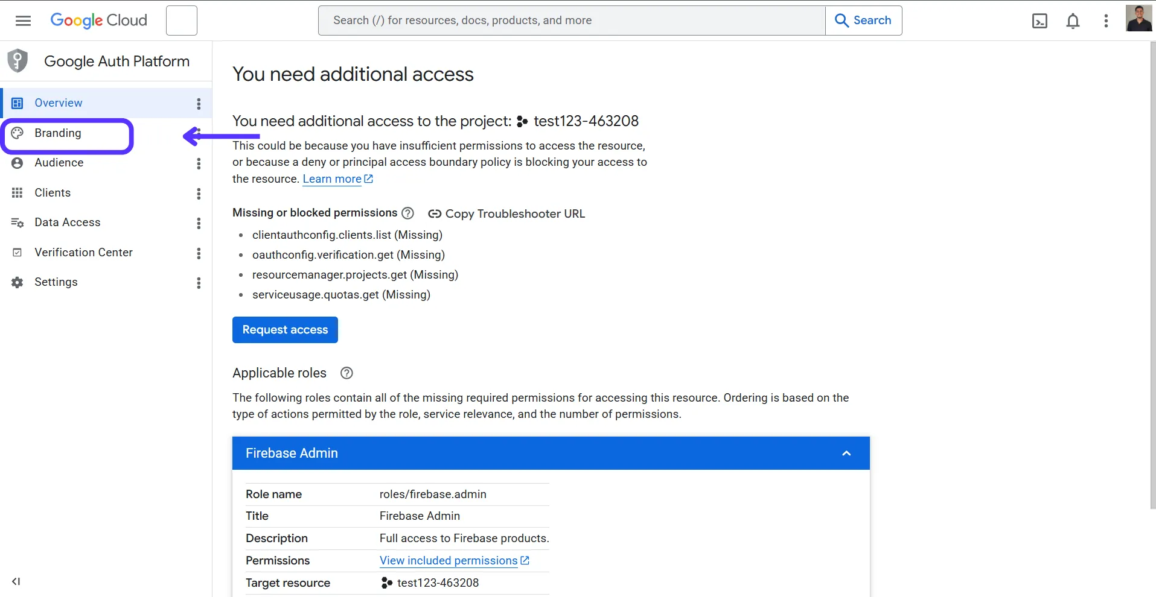This screenshot has width=1156, height=597.
Task: Click the Settings gear icon in sidebar
Action: 18,282
